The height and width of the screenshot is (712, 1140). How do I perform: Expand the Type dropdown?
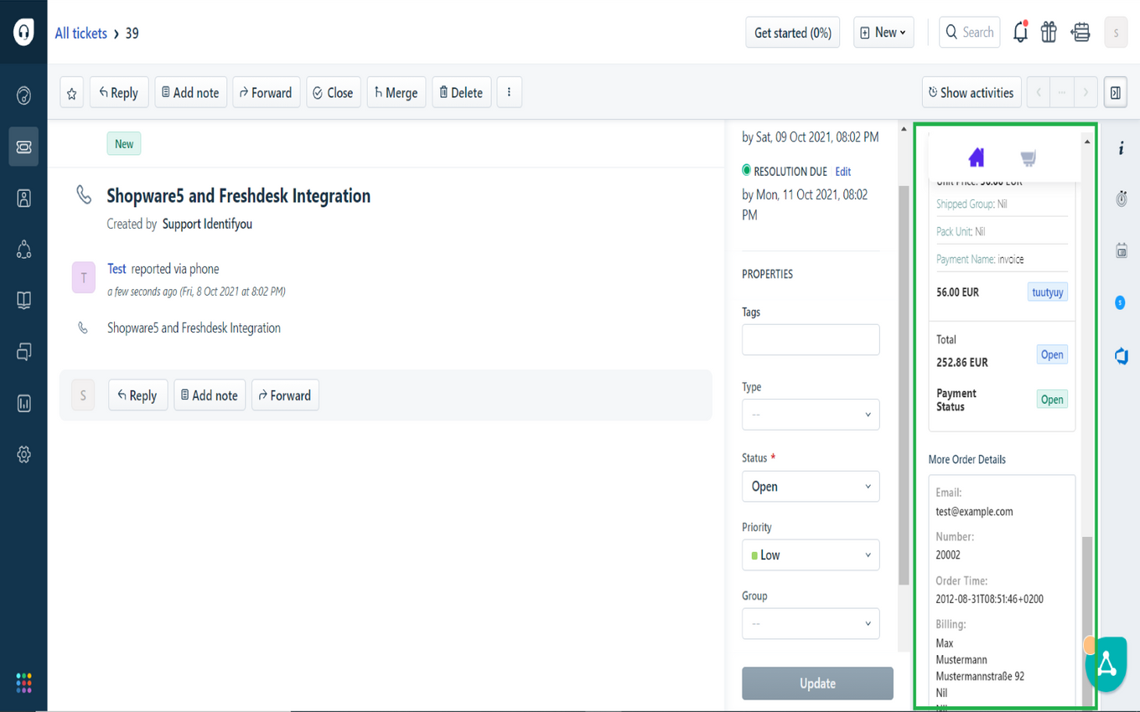click(x=811, y=415)
